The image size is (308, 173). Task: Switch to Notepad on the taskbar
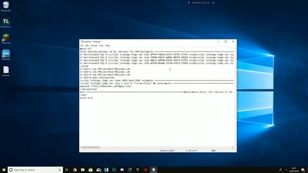click(154, 170)
